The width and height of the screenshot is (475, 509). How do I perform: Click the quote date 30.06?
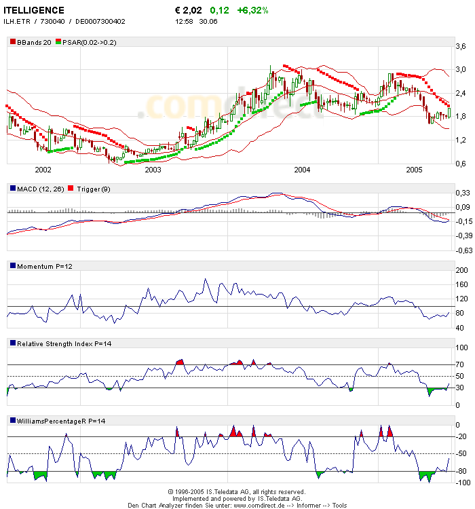tap(208, 22)
